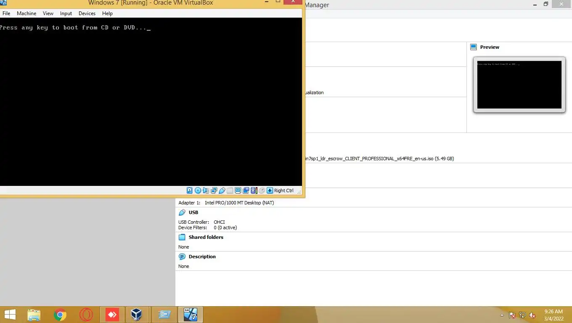This screenshot has height=323, width=572.
Task: Open the Devices menu
Action: click(87, 13)
